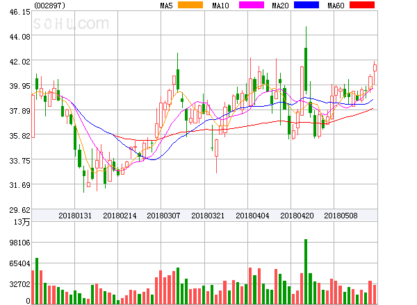417x305 pixels.
Task: Click the 32702 volume axis label
Action: tap(19, 284)
